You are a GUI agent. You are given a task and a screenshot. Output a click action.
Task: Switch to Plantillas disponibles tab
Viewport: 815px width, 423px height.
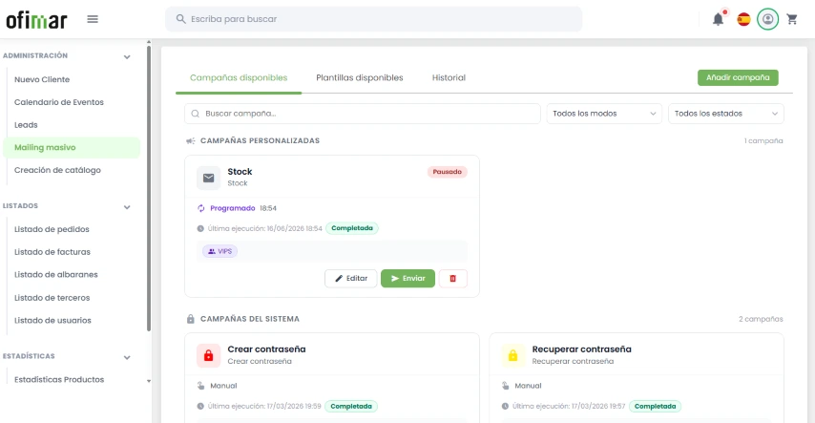tap(360, 78)
